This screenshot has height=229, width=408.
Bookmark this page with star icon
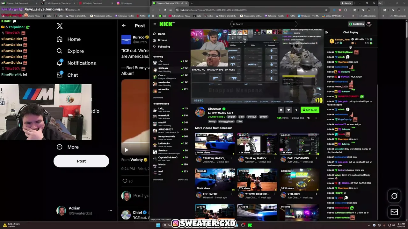[326, 10]
